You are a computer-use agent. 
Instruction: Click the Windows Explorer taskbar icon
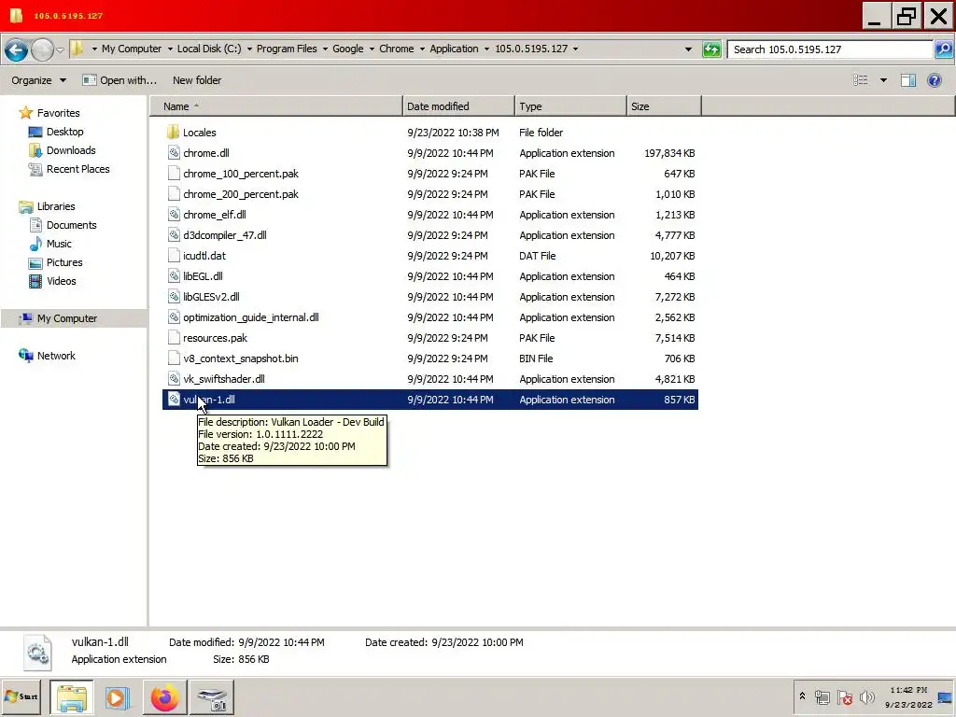(71, 696)
